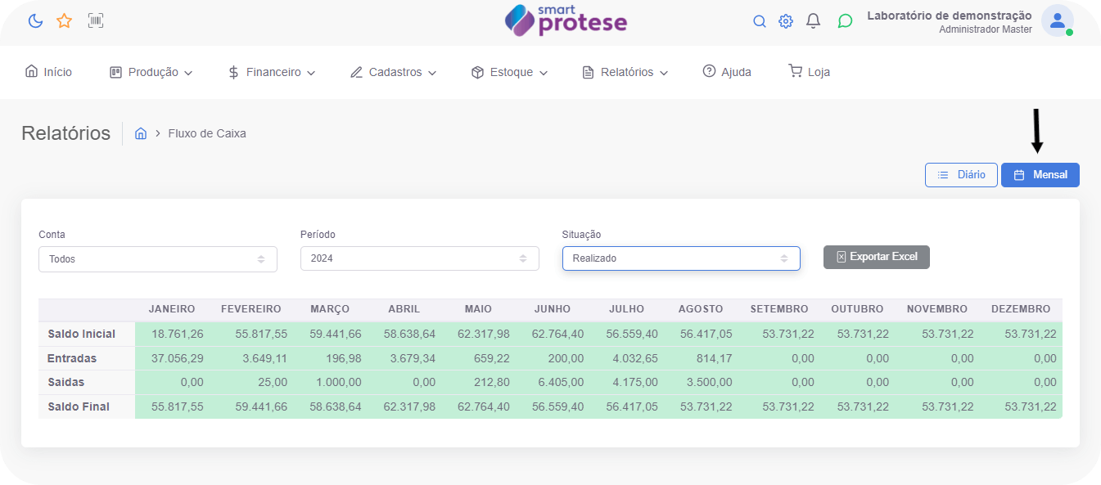Open the Período dropdown showing 2024

click(419, 258)
